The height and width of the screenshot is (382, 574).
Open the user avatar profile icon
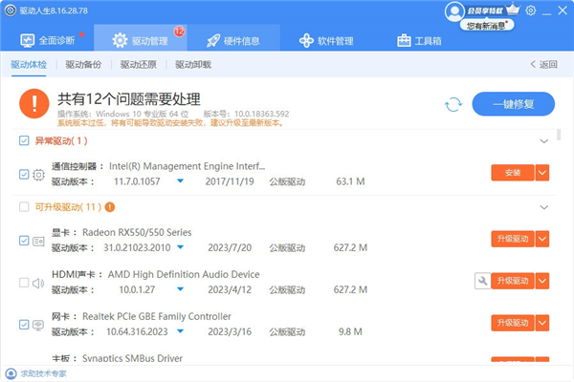454,11
